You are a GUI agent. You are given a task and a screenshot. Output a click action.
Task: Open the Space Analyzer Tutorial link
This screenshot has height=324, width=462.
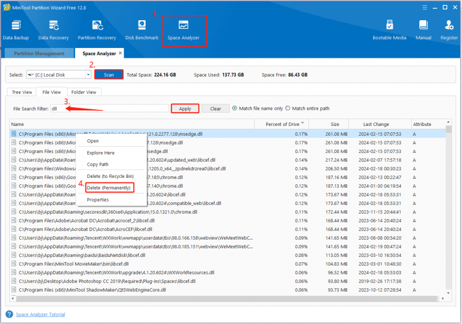click(40, 314)
